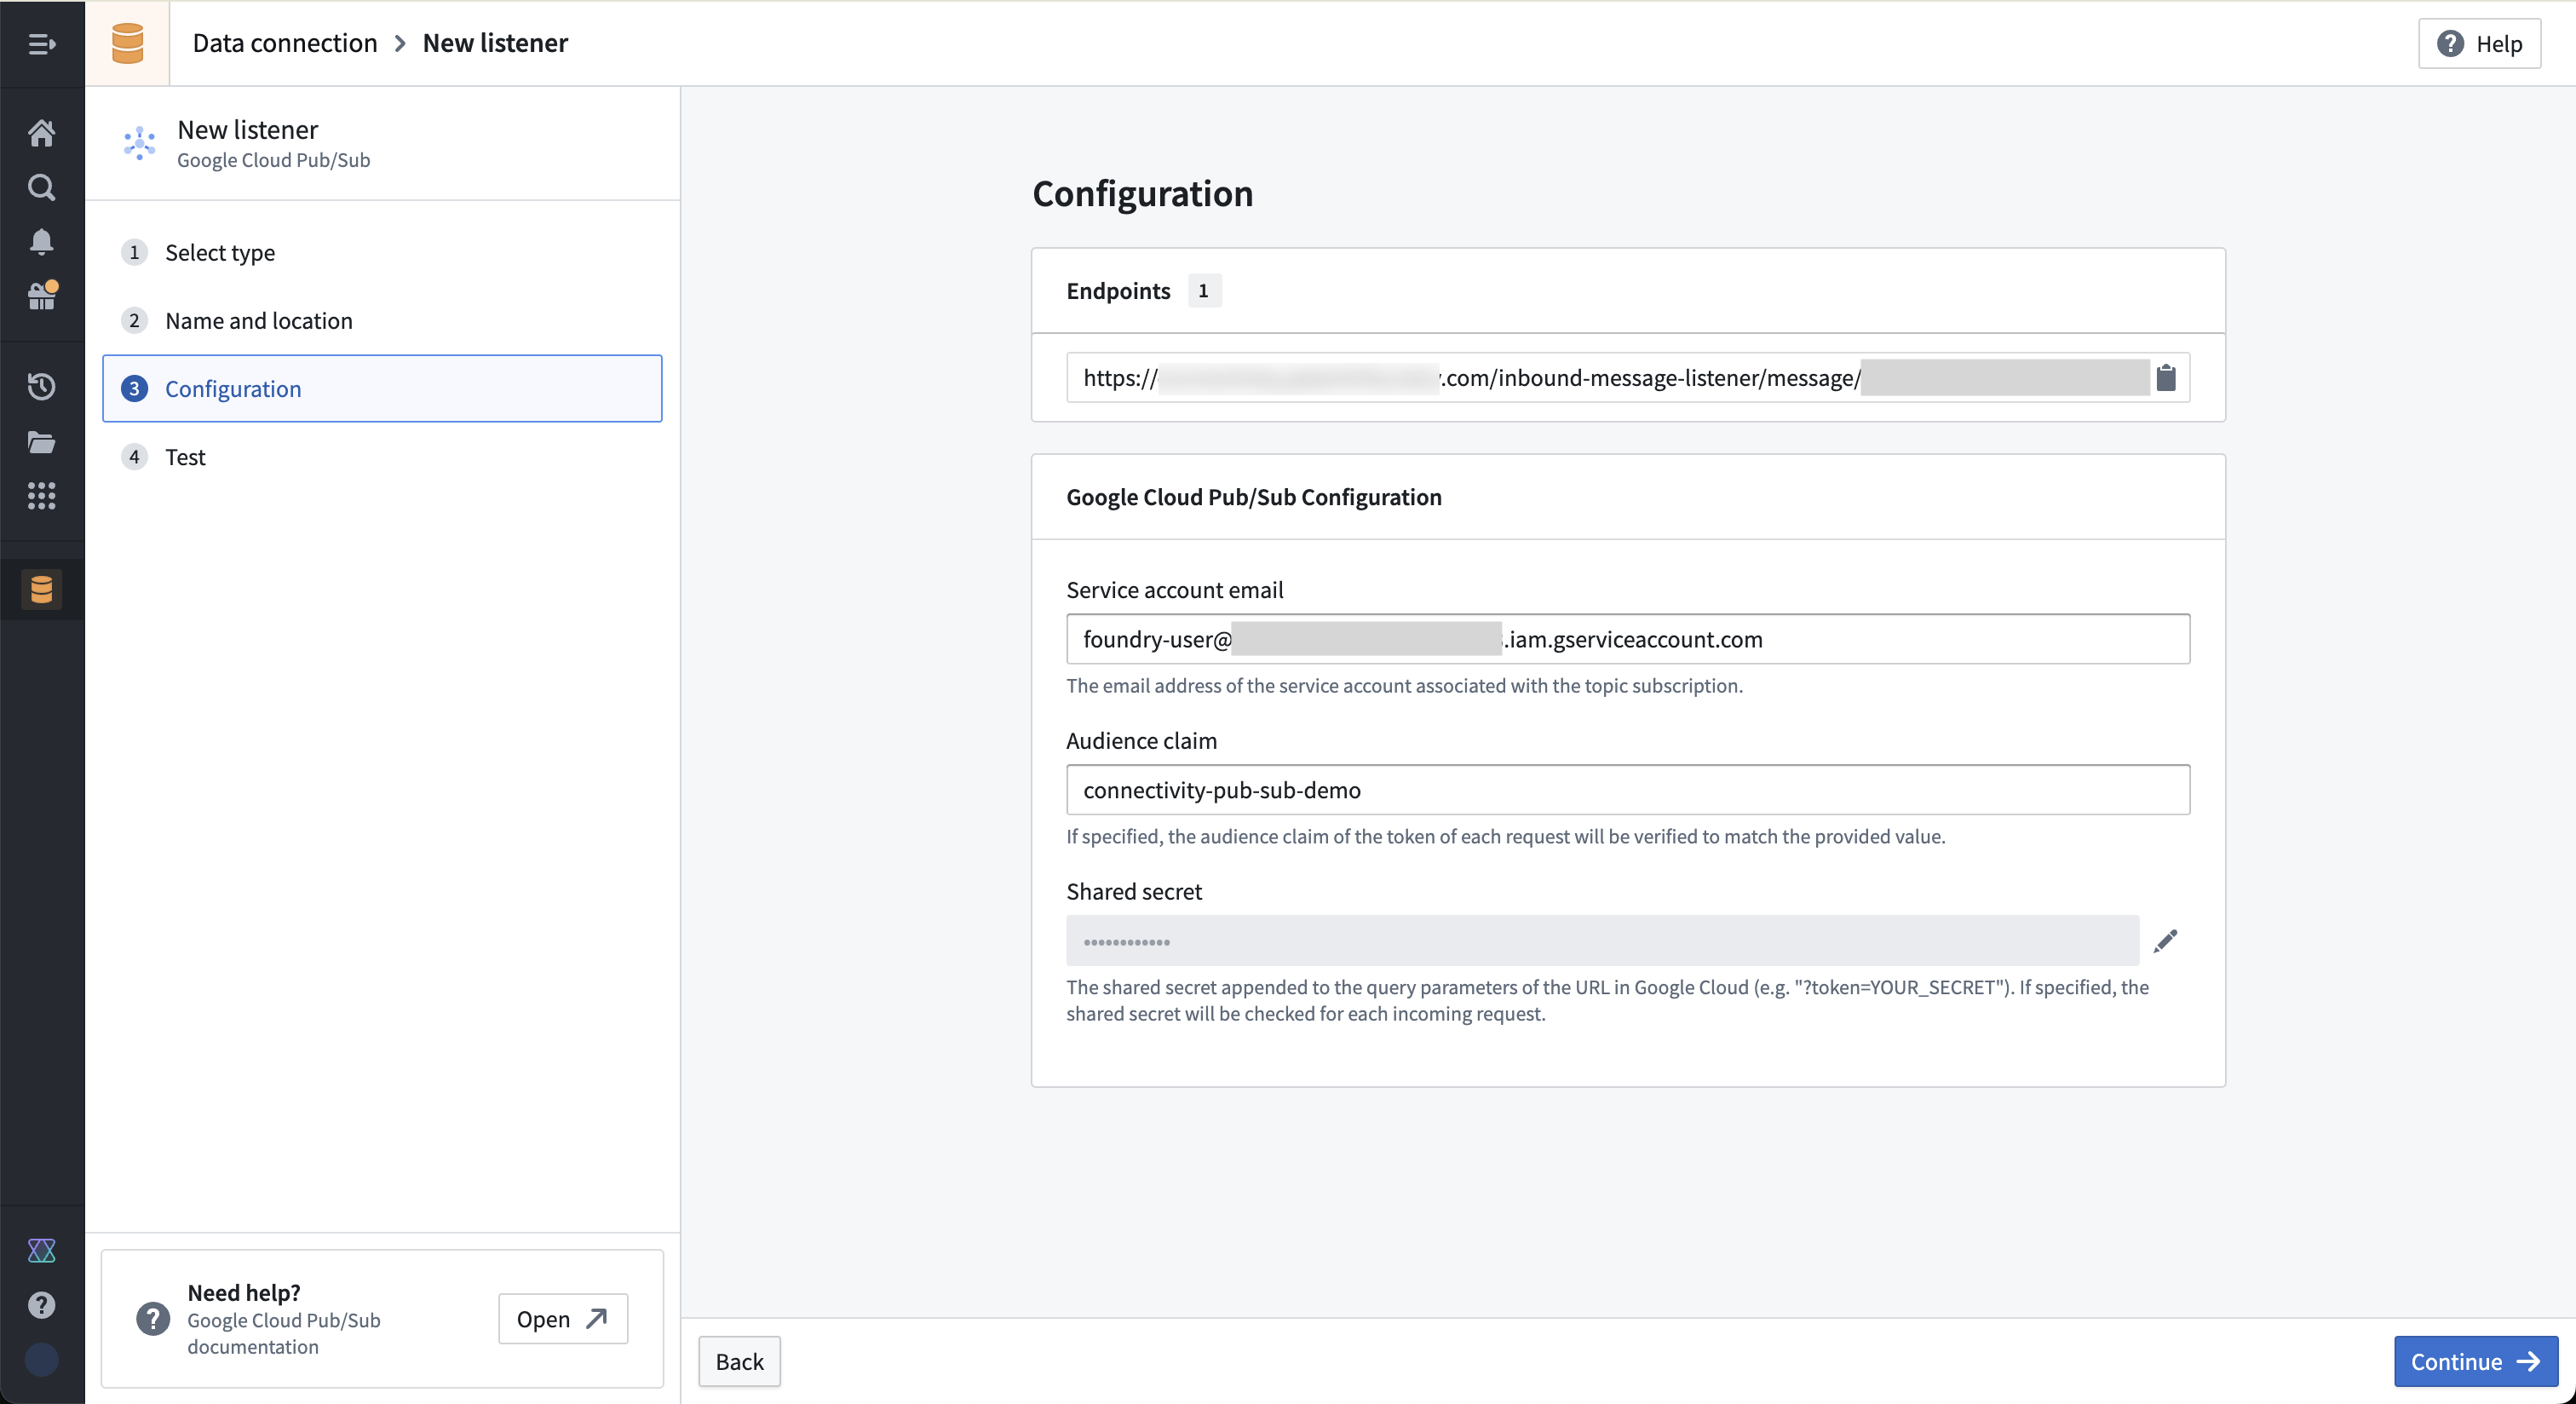
Task: Focus the Audience claim input field
Action: [1627, 790]
